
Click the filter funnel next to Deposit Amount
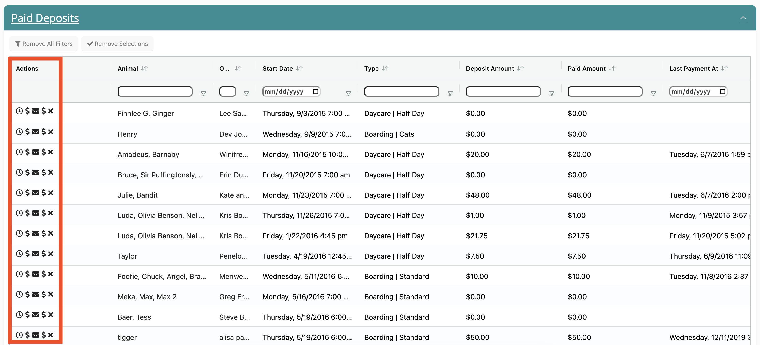[x=552, y=93]
